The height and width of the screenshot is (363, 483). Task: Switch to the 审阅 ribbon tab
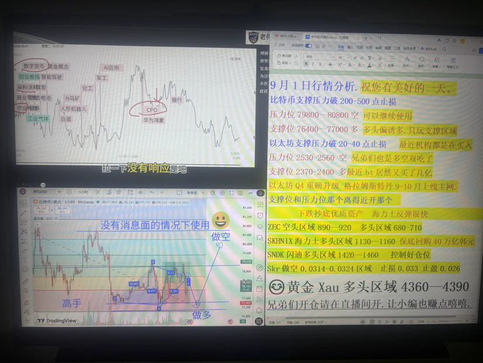pos(379,48)
